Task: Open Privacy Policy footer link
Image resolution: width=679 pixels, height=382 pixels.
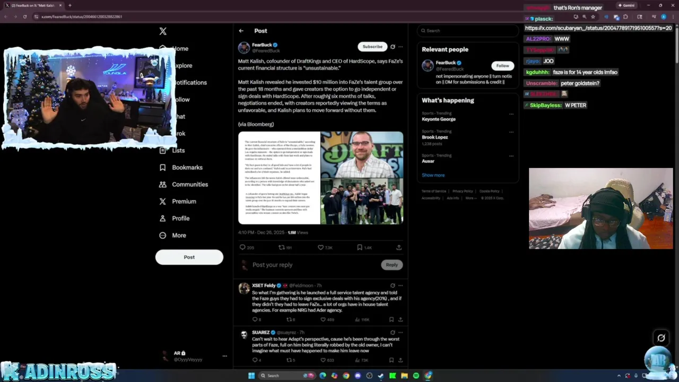Action: click(x=463, y=191)
